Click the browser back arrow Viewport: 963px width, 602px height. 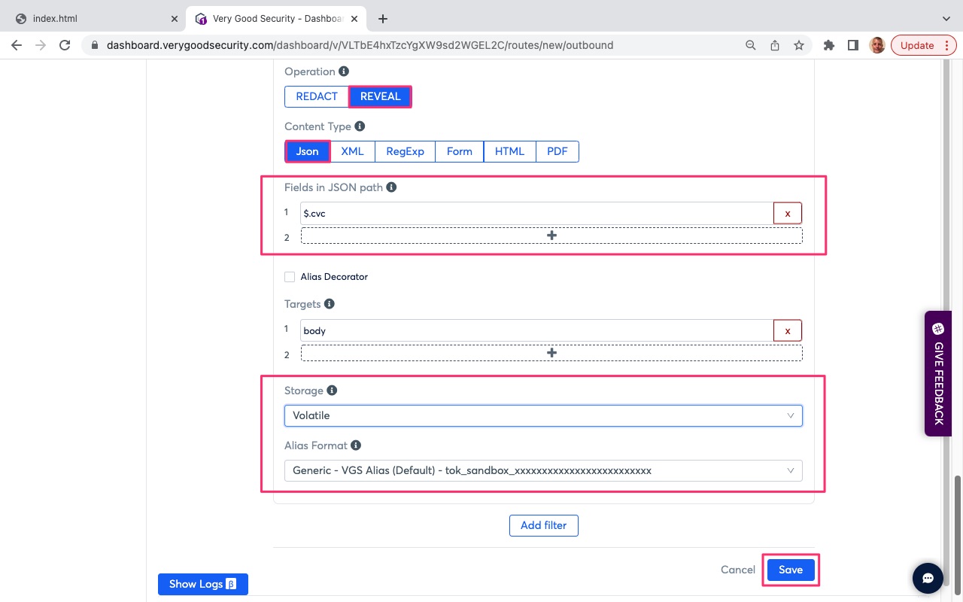pyautogui.click(x=17, y=45)
